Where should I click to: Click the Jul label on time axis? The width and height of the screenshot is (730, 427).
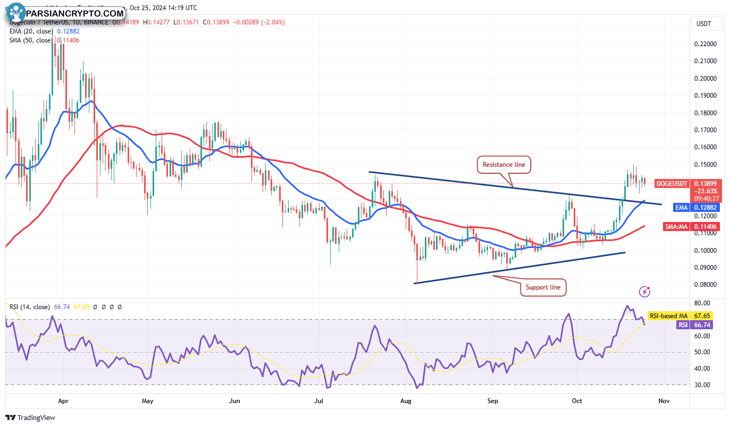(319, 401)
